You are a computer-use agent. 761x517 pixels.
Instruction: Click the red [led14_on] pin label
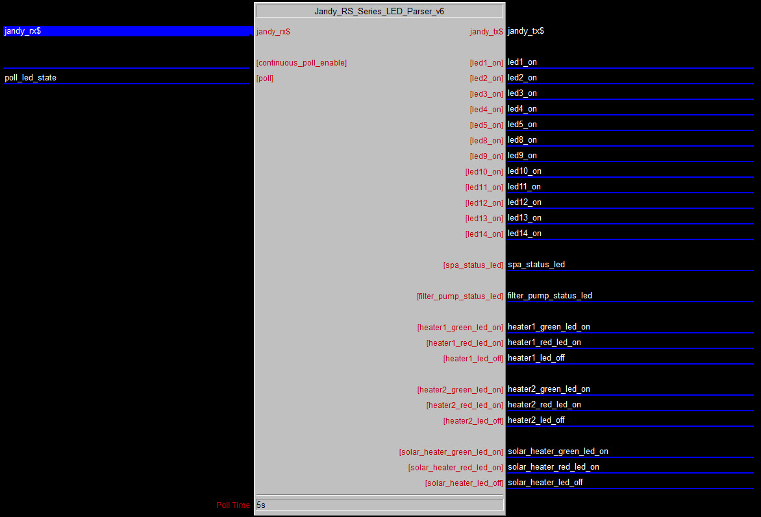pos(484,234)
